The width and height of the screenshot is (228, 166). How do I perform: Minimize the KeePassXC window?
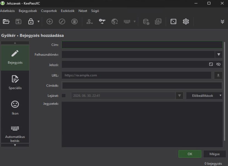point(196,3)
